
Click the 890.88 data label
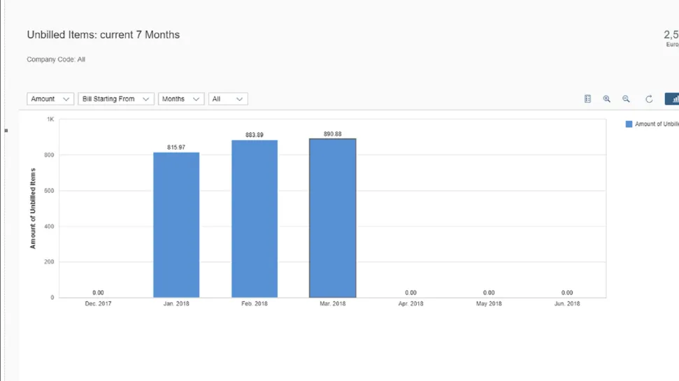tap(333, 134)
